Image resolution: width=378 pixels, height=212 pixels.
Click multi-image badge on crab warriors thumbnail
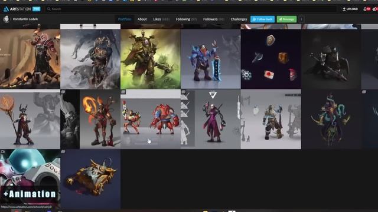pos(123,92)
